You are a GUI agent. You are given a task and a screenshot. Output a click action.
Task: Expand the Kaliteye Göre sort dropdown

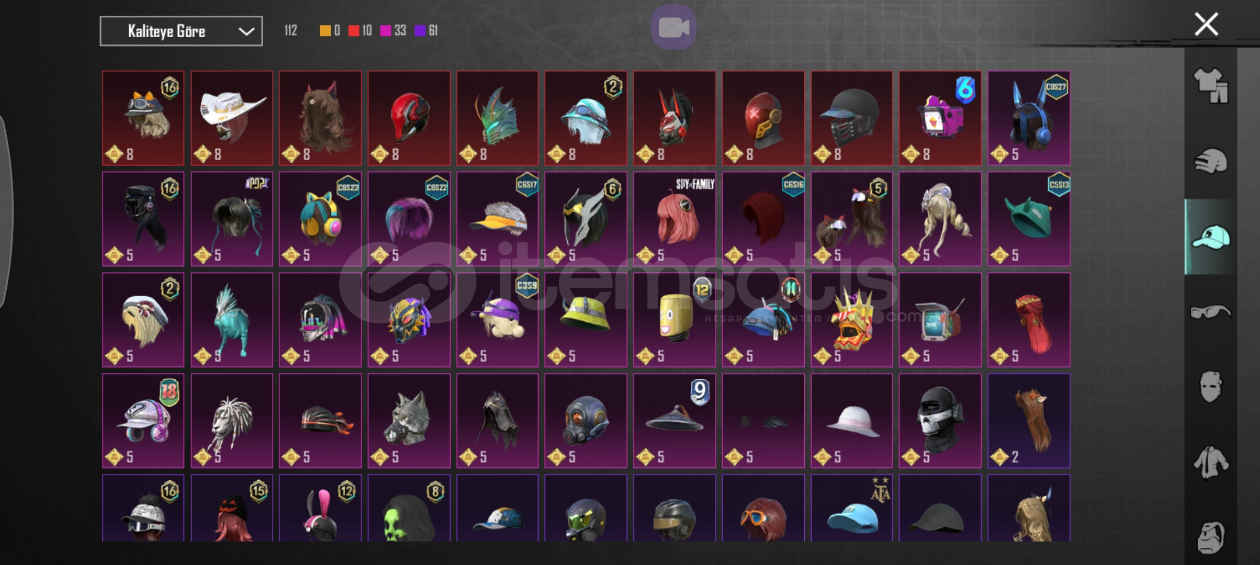[x=181, y=31]
